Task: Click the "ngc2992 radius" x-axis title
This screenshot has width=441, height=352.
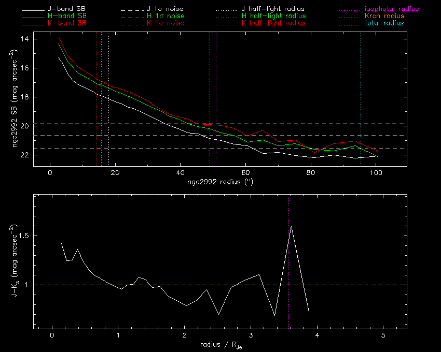Action: 220,182
